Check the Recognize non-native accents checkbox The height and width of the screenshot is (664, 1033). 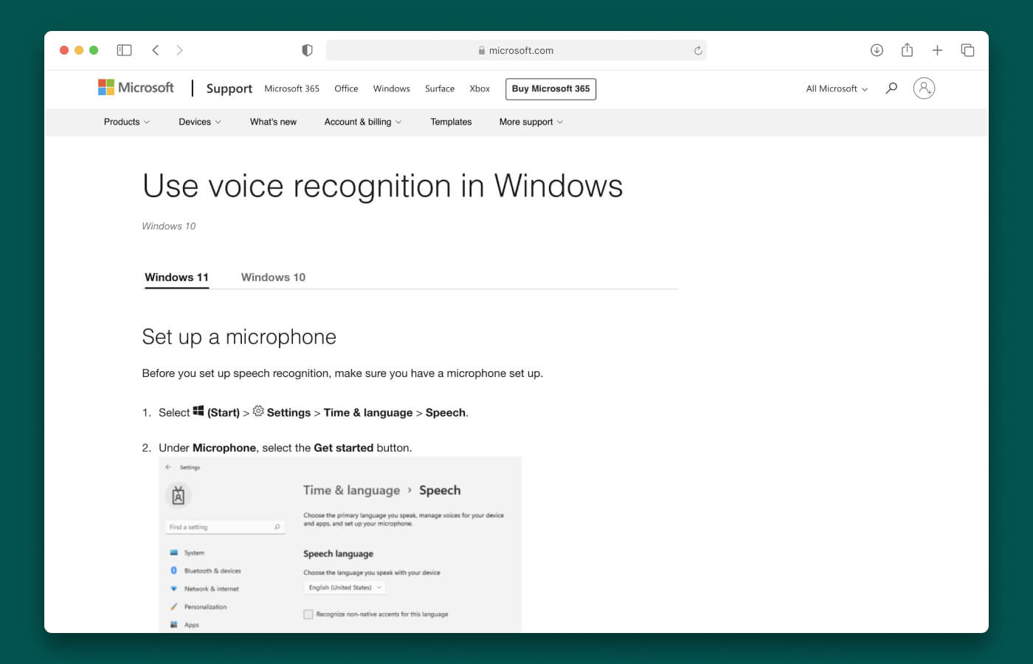point(308,613)
